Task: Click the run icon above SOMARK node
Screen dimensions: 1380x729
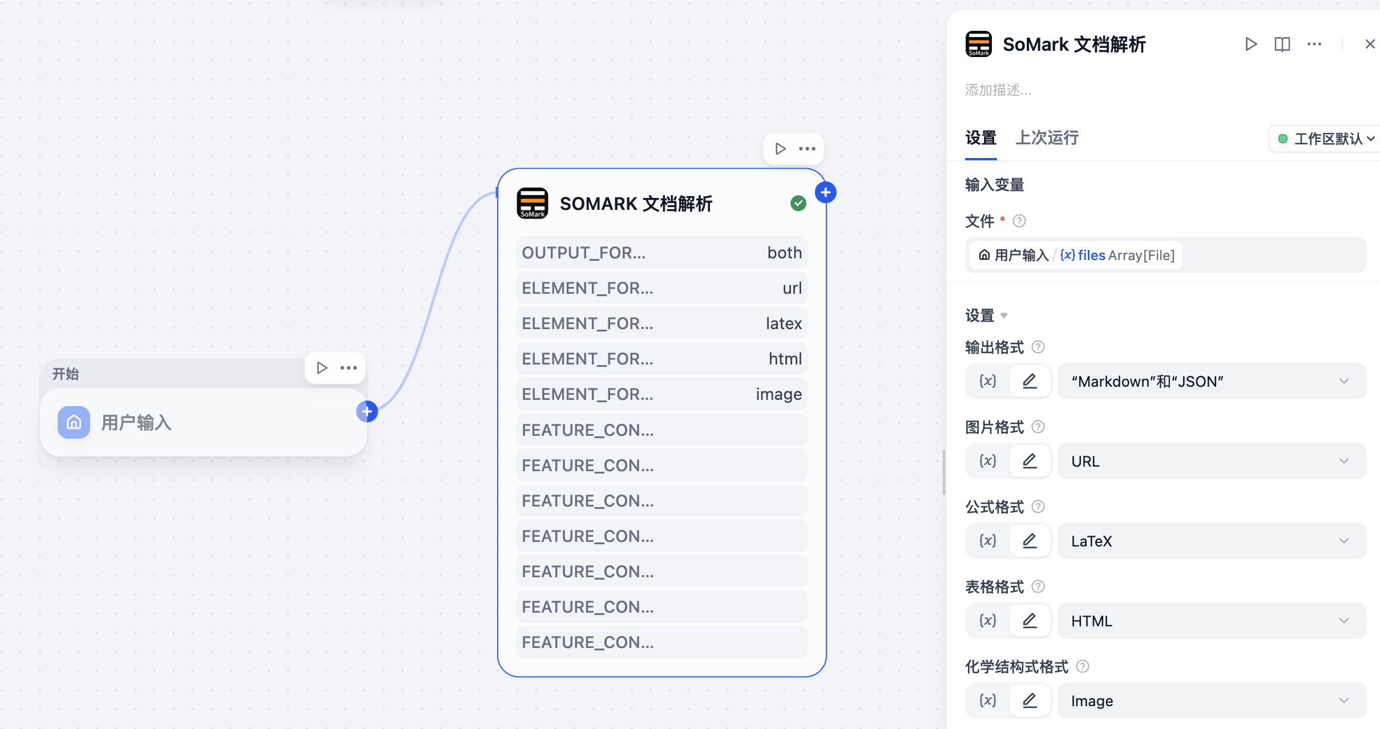Action: 780,149
